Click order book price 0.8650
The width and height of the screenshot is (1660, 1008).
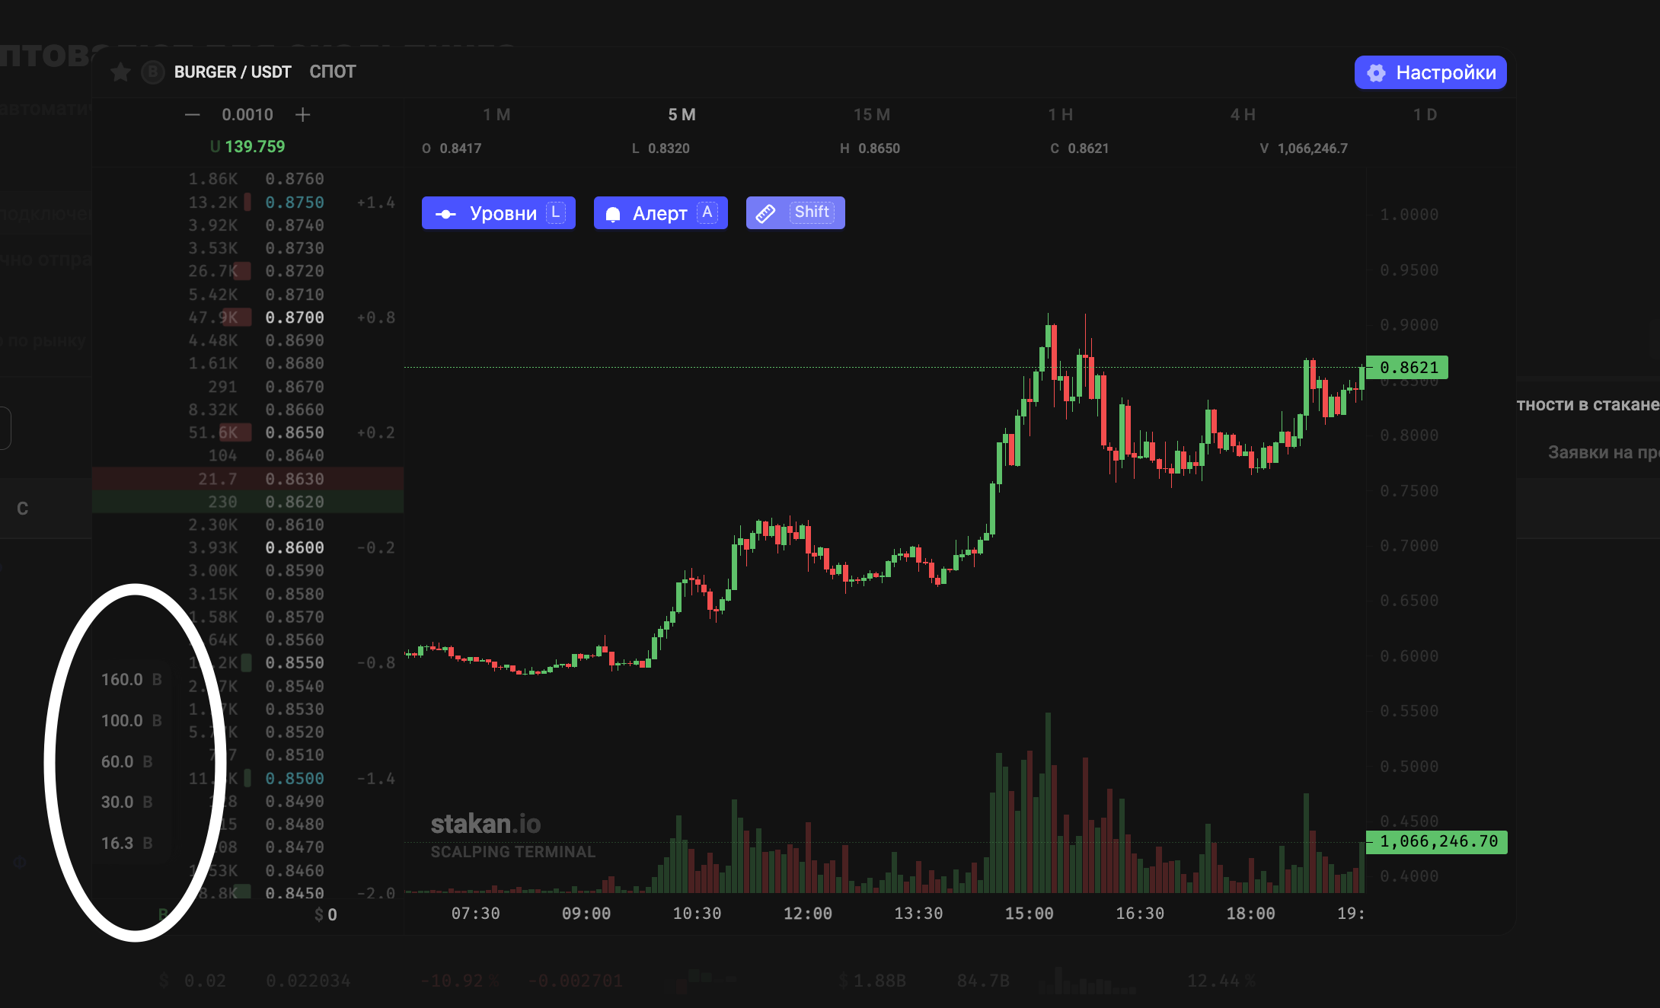point(295,432)
